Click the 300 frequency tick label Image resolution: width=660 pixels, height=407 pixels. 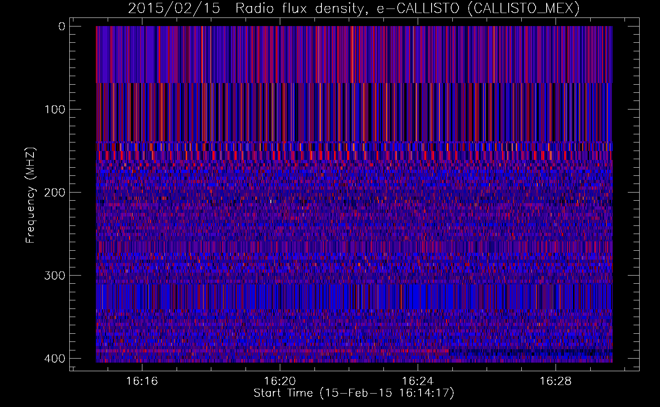point(54,276)
